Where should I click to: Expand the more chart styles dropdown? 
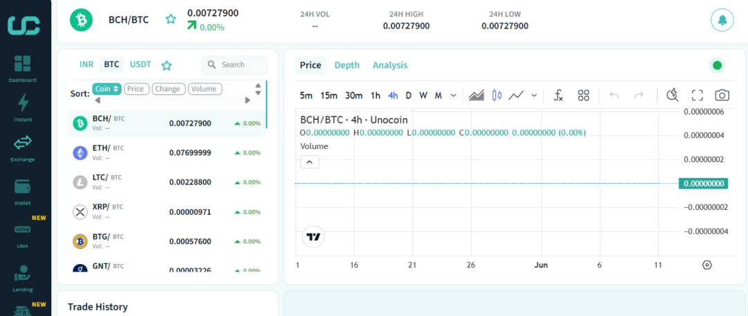pos(534,96)
